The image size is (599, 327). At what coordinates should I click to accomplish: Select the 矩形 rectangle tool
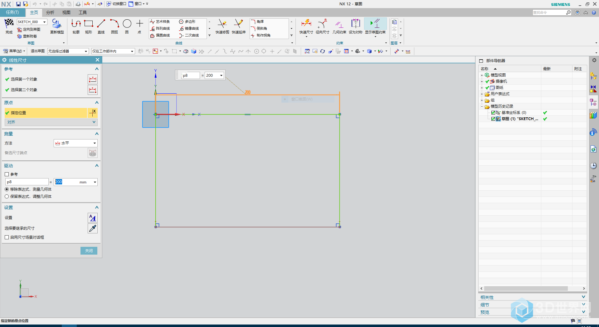coord(89,24)
